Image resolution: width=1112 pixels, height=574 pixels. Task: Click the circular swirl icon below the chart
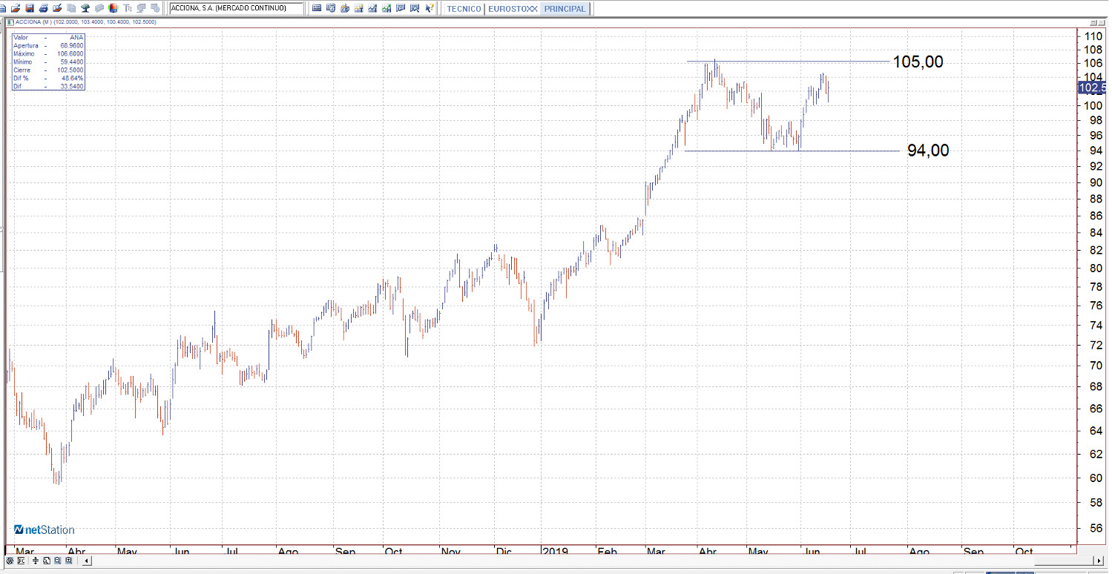10,561
